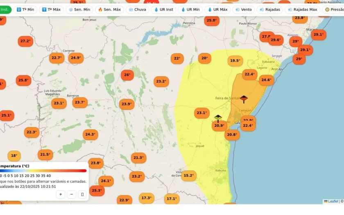344x215 pixels.
Task: Switch to Tº Máx layer
Action: coord(51,10)
